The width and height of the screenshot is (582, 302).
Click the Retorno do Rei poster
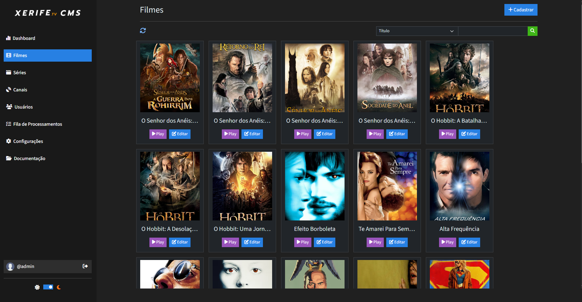[242, 78]
